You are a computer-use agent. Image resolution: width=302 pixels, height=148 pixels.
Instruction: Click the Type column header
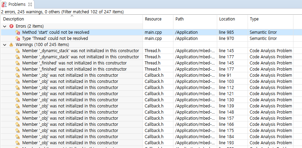click(254, 19)
